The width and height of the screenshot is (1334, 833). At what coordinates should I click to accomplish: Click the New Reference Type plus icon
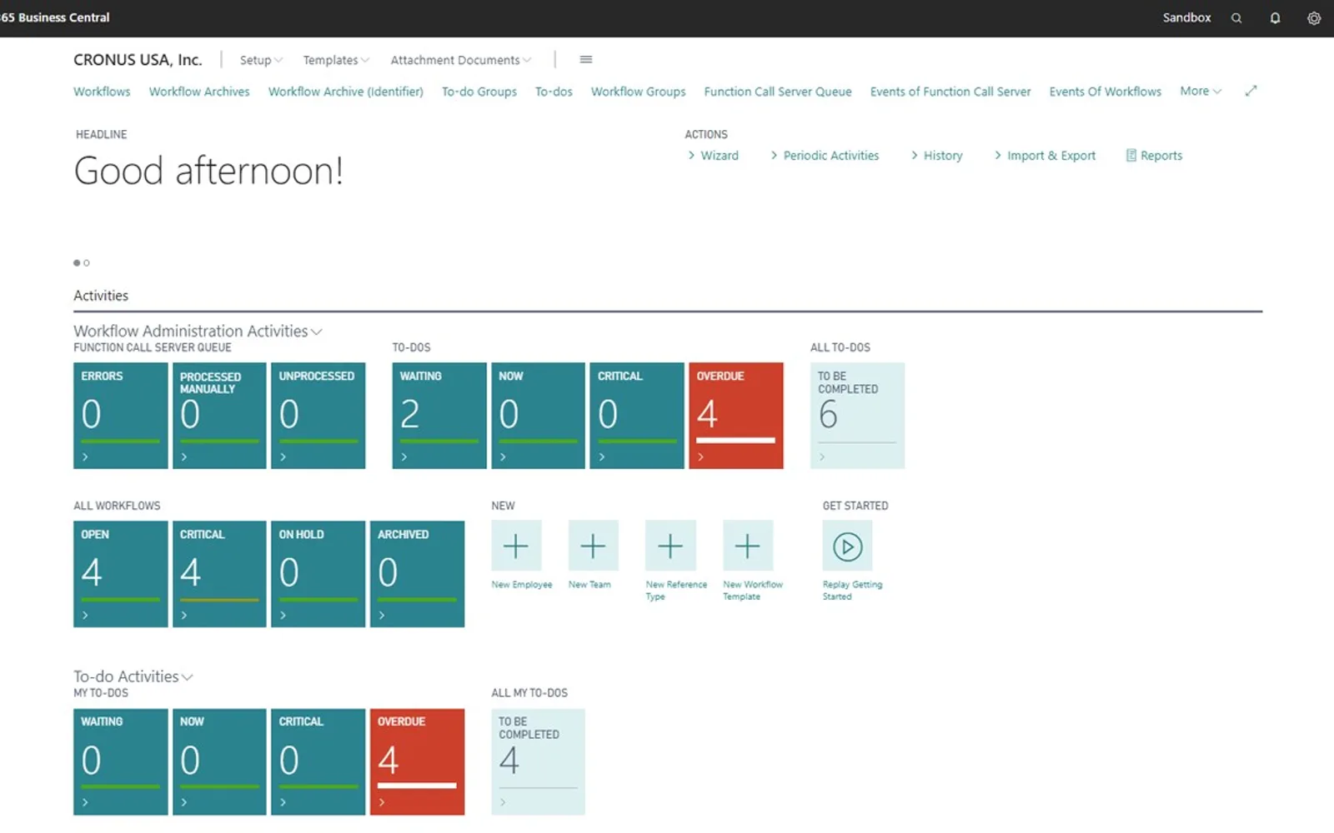(670, 546)
